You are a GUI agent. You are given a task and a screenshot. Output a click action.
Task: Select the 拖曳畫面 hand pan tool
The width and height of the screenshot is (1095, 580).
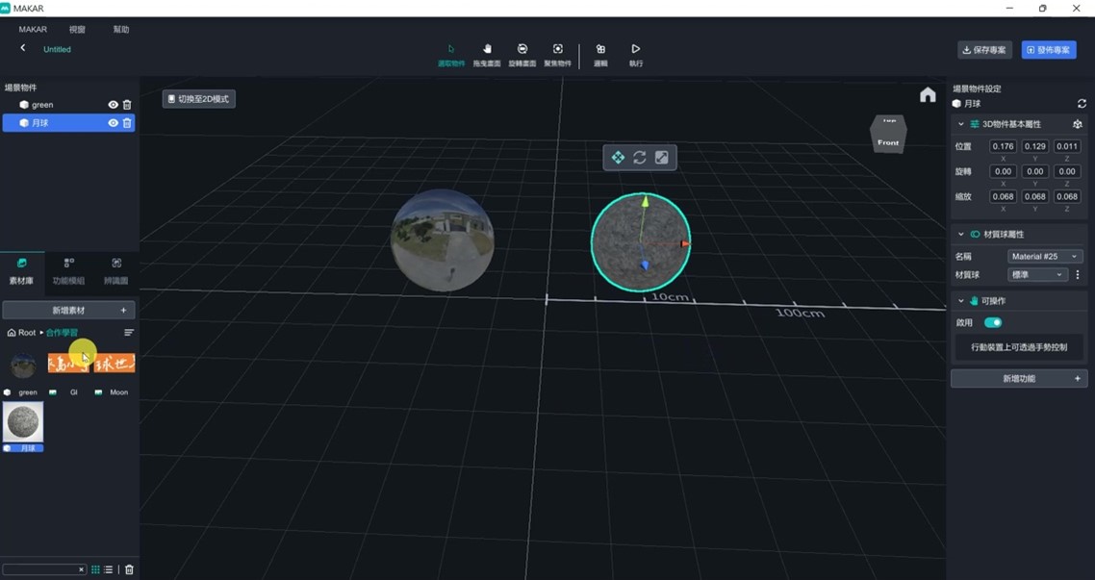coord(487,52)
